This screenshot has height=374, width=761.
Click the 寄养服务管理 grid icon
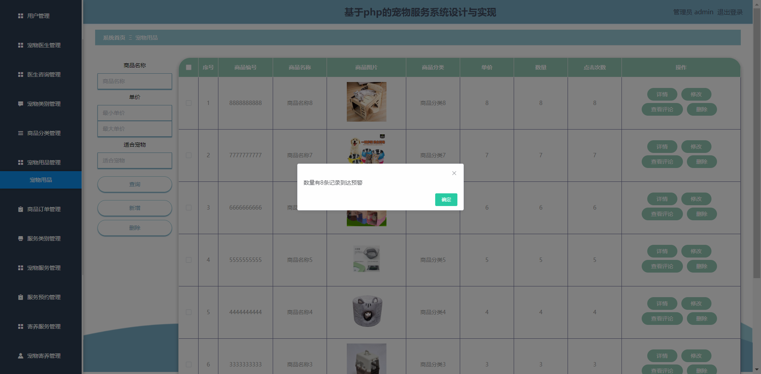21,326
